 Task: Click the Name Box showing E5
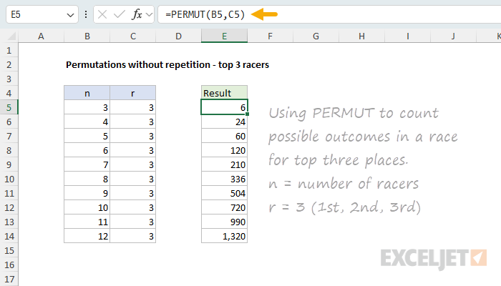click(x=42, y=14)
